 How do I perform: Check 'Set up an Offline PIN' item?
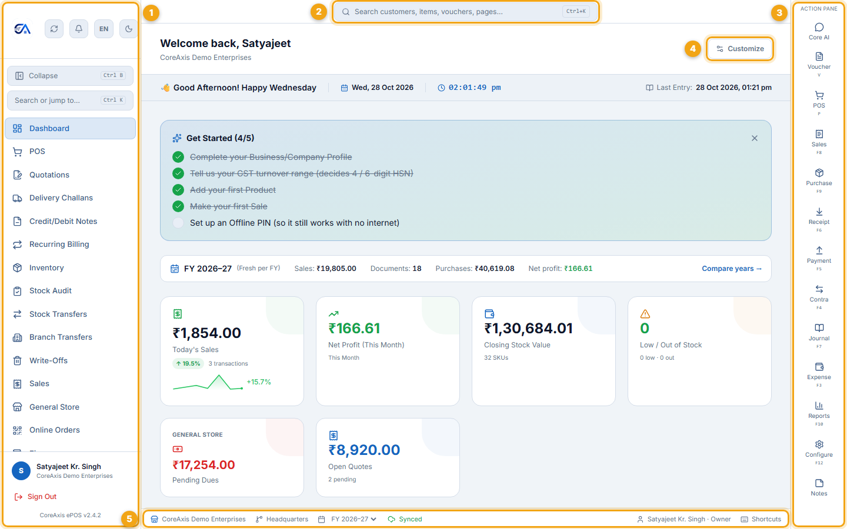coord(178,223)
